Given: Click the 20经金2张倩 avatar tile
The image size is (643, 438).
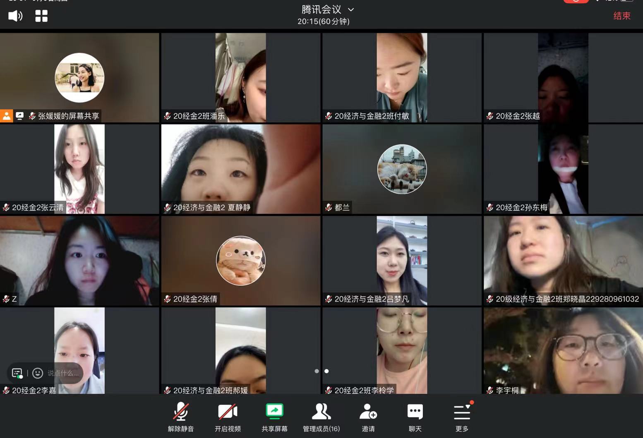Looking at the screenshot, I should (x=240, y=261).
